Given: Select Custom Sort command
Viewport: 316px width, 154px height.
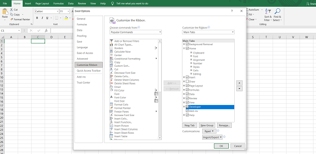Looking at the screenshot, I should (134, 66).
